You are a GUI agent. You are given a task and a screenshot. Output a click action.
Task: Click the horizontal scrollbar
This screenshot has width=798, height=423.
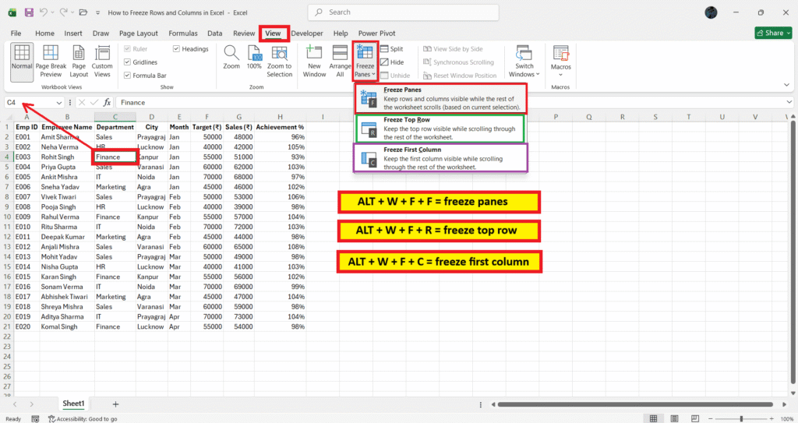tap(635, 404)
